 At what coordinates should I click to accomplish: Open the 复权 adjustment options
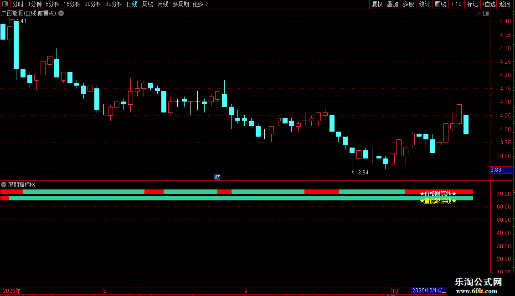pos(377,4)
